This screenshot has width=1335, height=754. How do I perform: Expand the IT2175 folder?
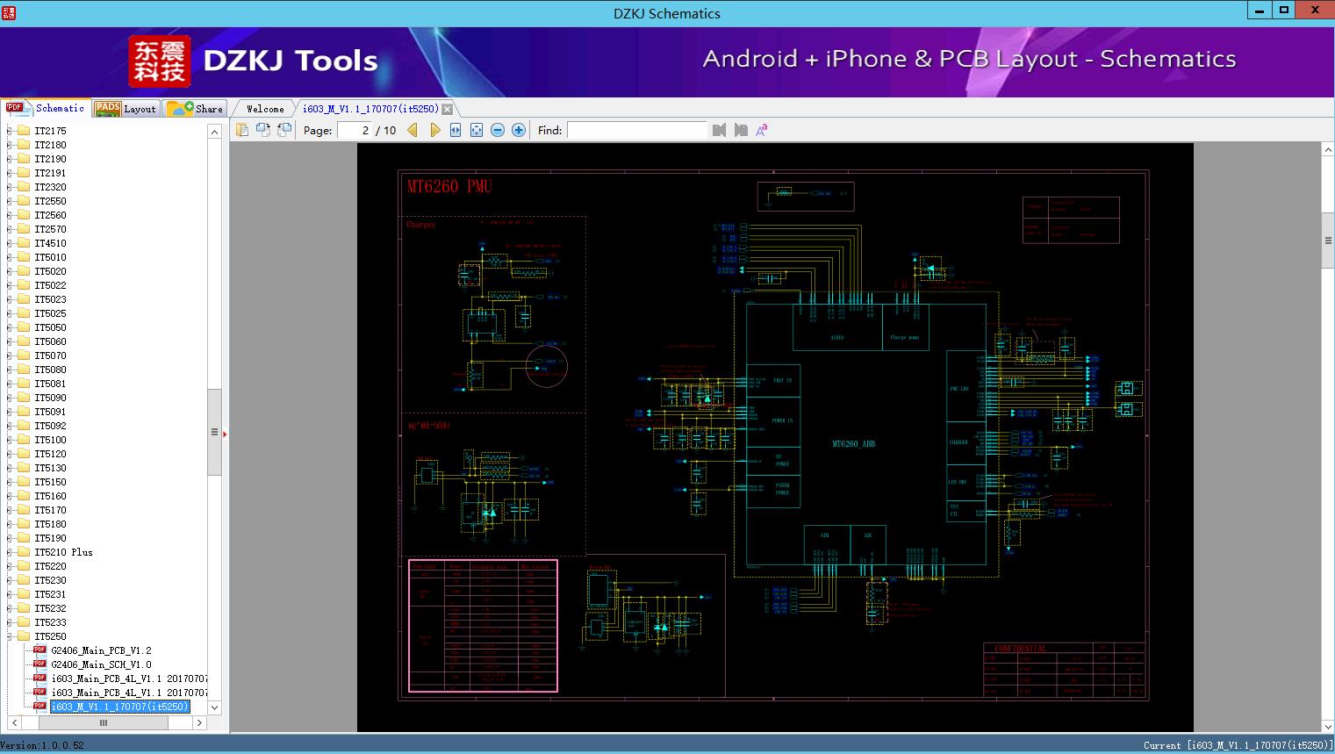(10, 131)
